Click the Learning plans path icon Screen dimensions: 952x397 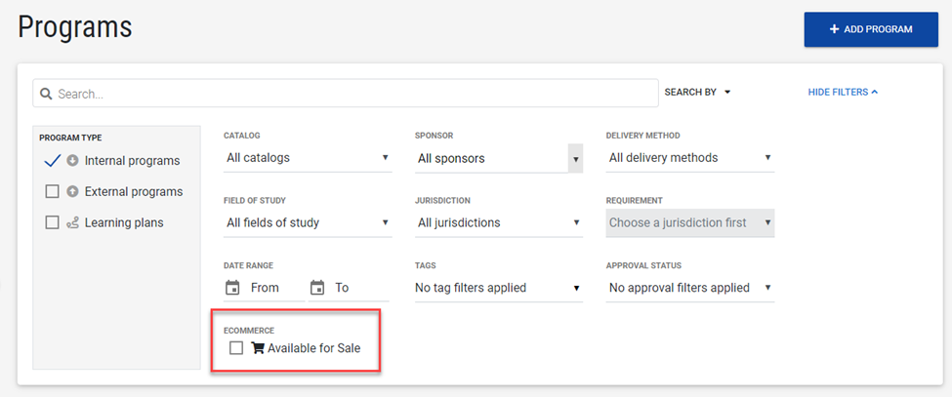72,223
